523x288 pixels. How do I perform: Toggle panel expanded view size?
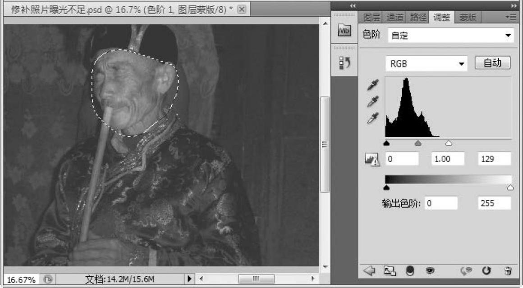click(x=388, y=270)
